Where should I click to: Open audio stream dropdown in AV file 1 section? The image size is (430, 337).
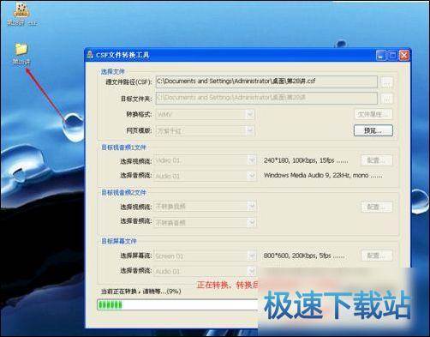coord(206,176)
